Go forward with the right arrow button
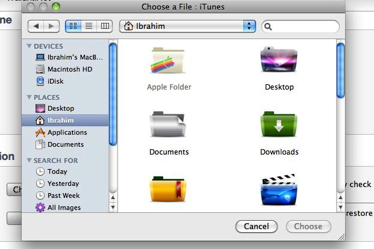 coord(52,26)
